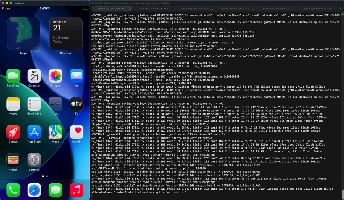Open the FaceTime app
The height and width of the screenshot is (200, 344).
pyautogui.click(x=13, y=76)
